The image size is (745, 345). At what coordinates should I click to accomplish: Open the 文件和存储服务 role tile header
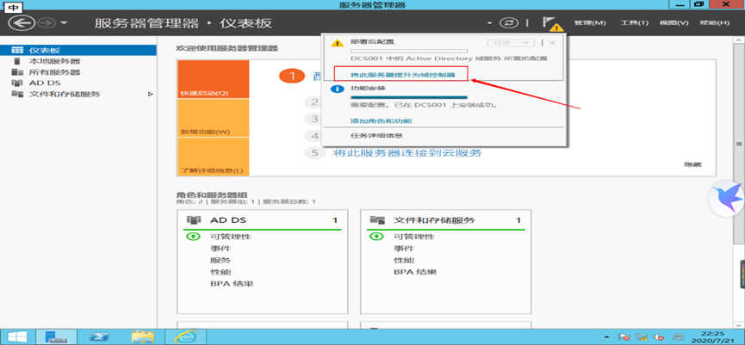pos(445,220)
